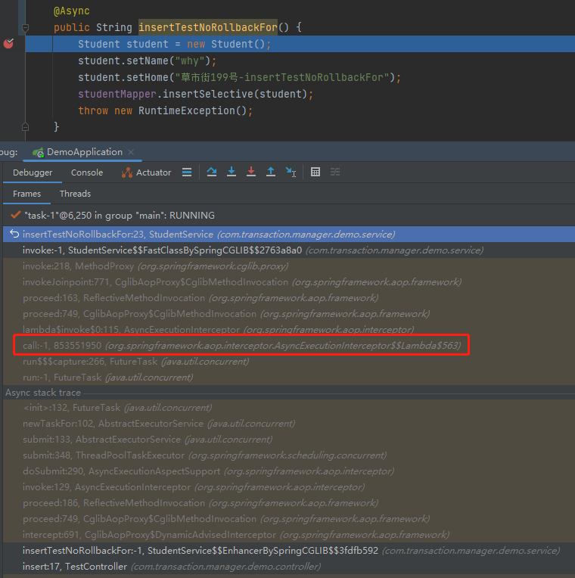Select frame invoke:129, AsyncExecutionInterceptor
Screen dimensions: 575x578
(289, 487)
